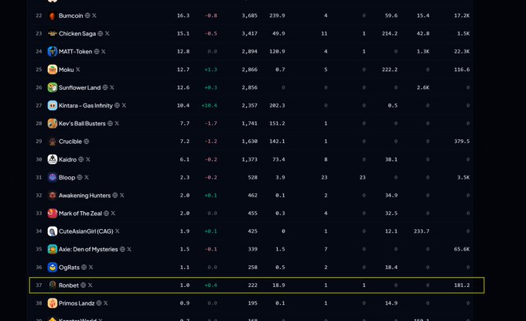The image size is (526, 321).
Task: Click Sunflower Land's X icon
Action: 111,87
